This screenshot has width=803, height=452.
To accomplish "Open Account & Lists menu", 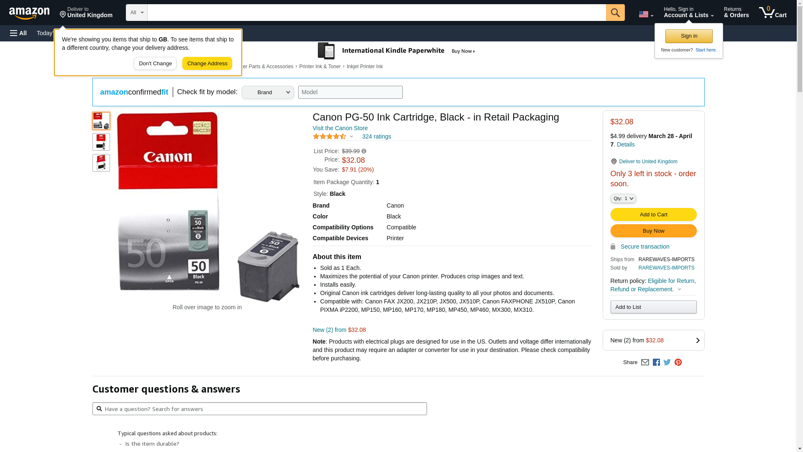I will (x=688, y=13).
